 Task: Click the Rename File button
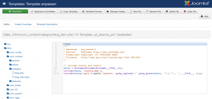[153, 11]
